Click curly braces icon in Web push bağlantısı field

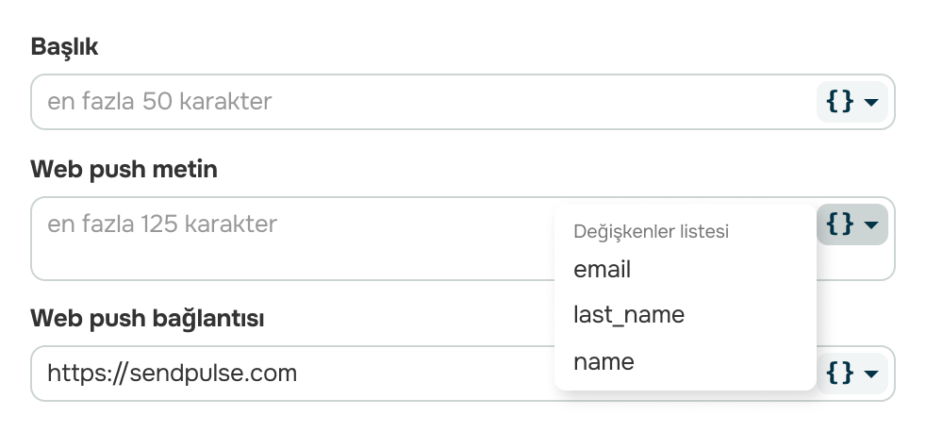point(839,373)
